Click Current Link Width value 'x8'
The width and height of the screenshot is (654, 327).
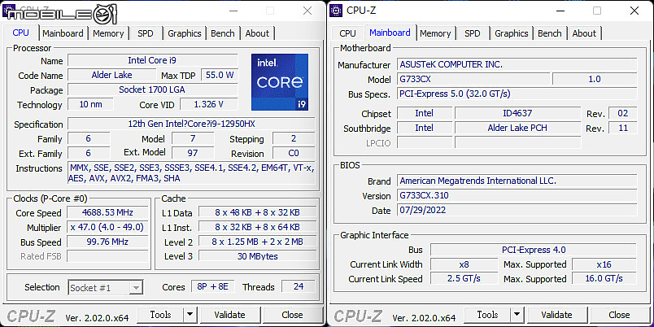(464, 264)
